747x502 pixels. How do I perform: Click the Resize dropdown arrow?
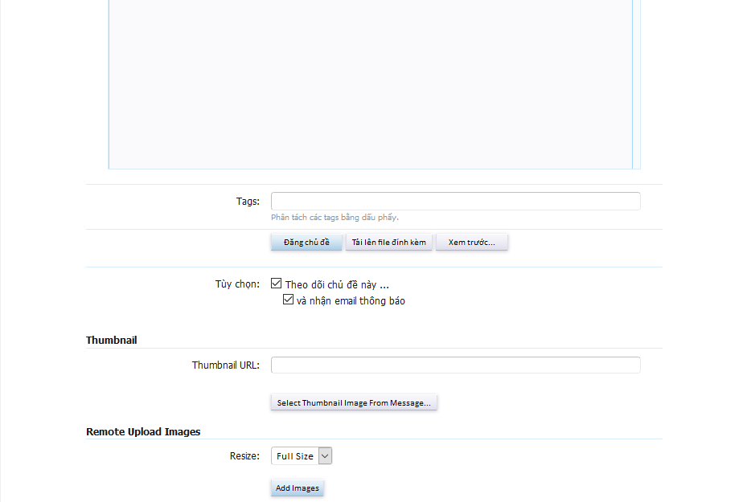(325, 456)
